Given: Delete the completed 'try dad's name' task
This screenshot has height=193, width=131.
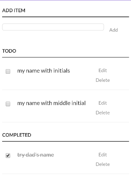Looking at the screenshot, I should coord(103,164).
